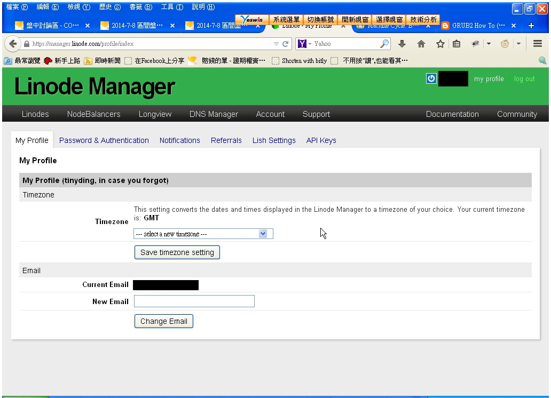
Task: Open the URL history dropdown arrow
Action: (x=276, y=44)
